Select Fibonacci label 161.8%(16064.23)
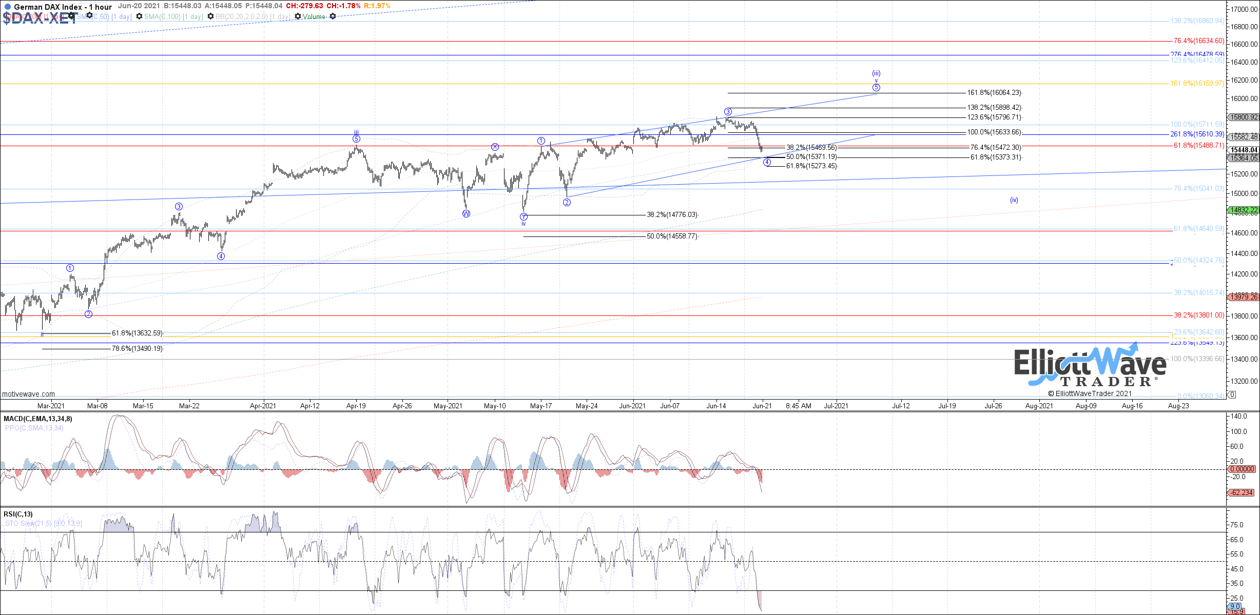This screenshot has width=1260, height=615. 995,93
